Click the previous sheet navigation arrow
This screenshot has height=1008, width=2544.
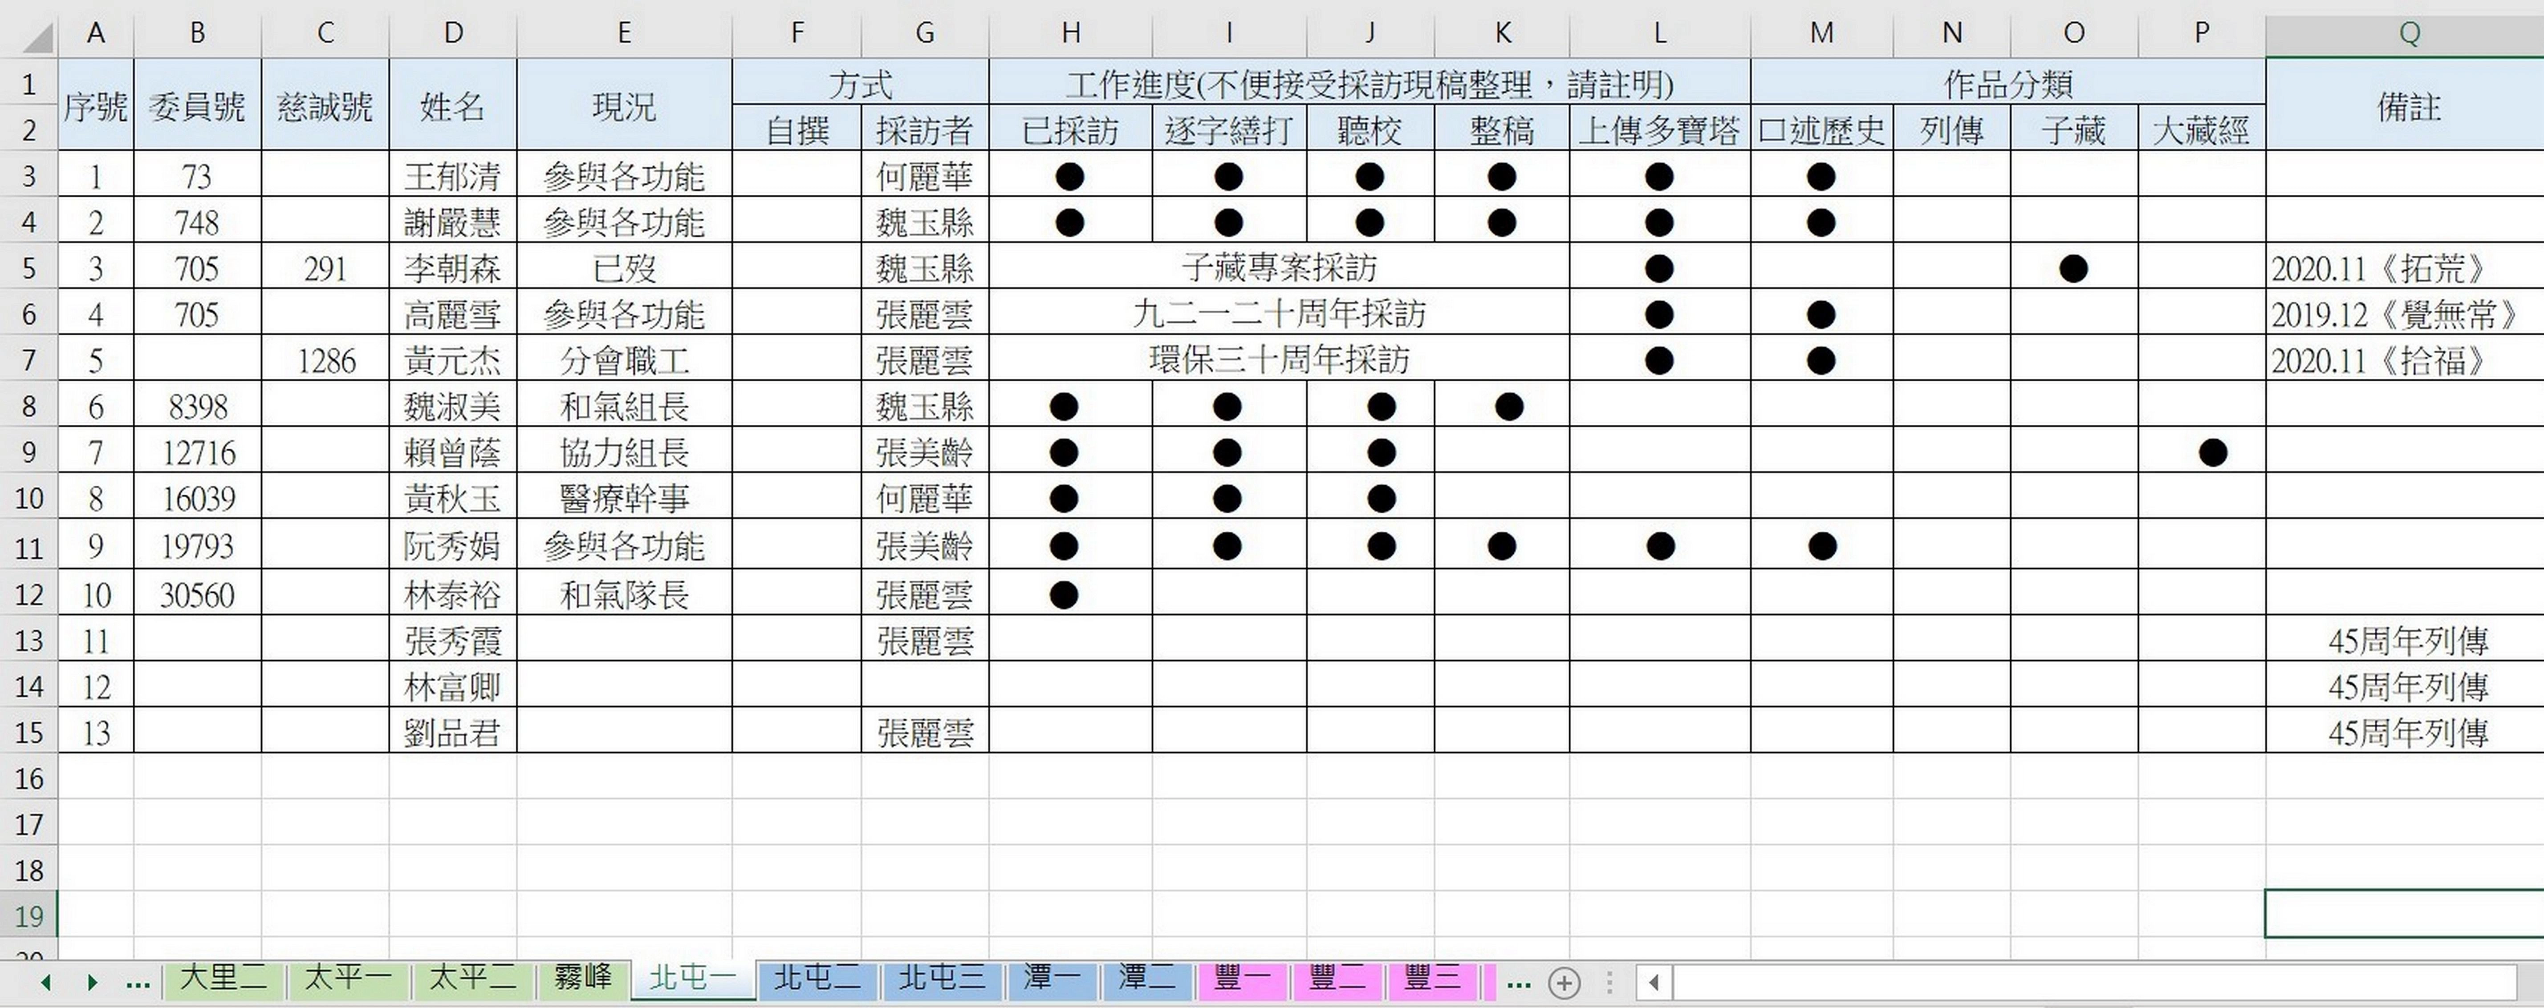click(45, 982)
